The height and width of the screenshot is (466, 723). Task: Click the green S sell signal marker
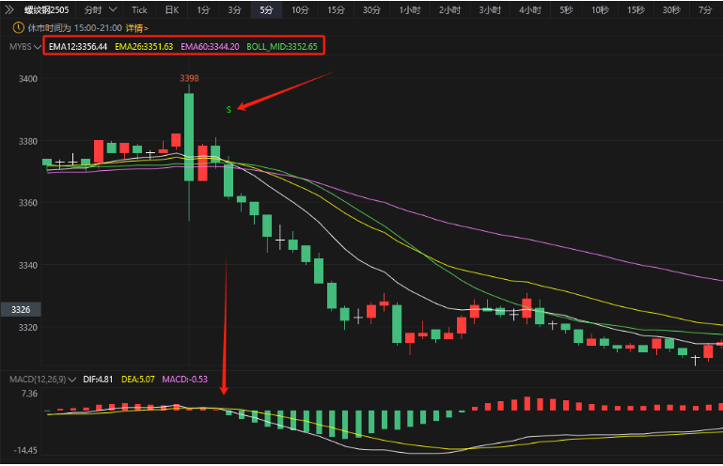click(228, 110)
